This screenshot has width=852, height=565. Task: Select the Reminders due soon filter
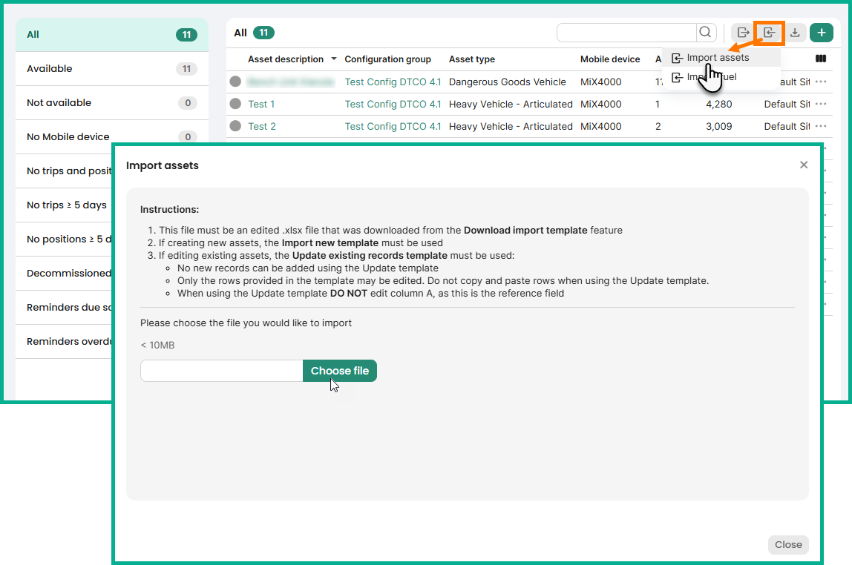click(64, 308)
